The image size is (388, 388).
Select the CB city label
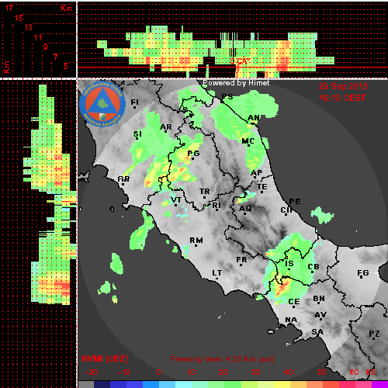[314, 267]
